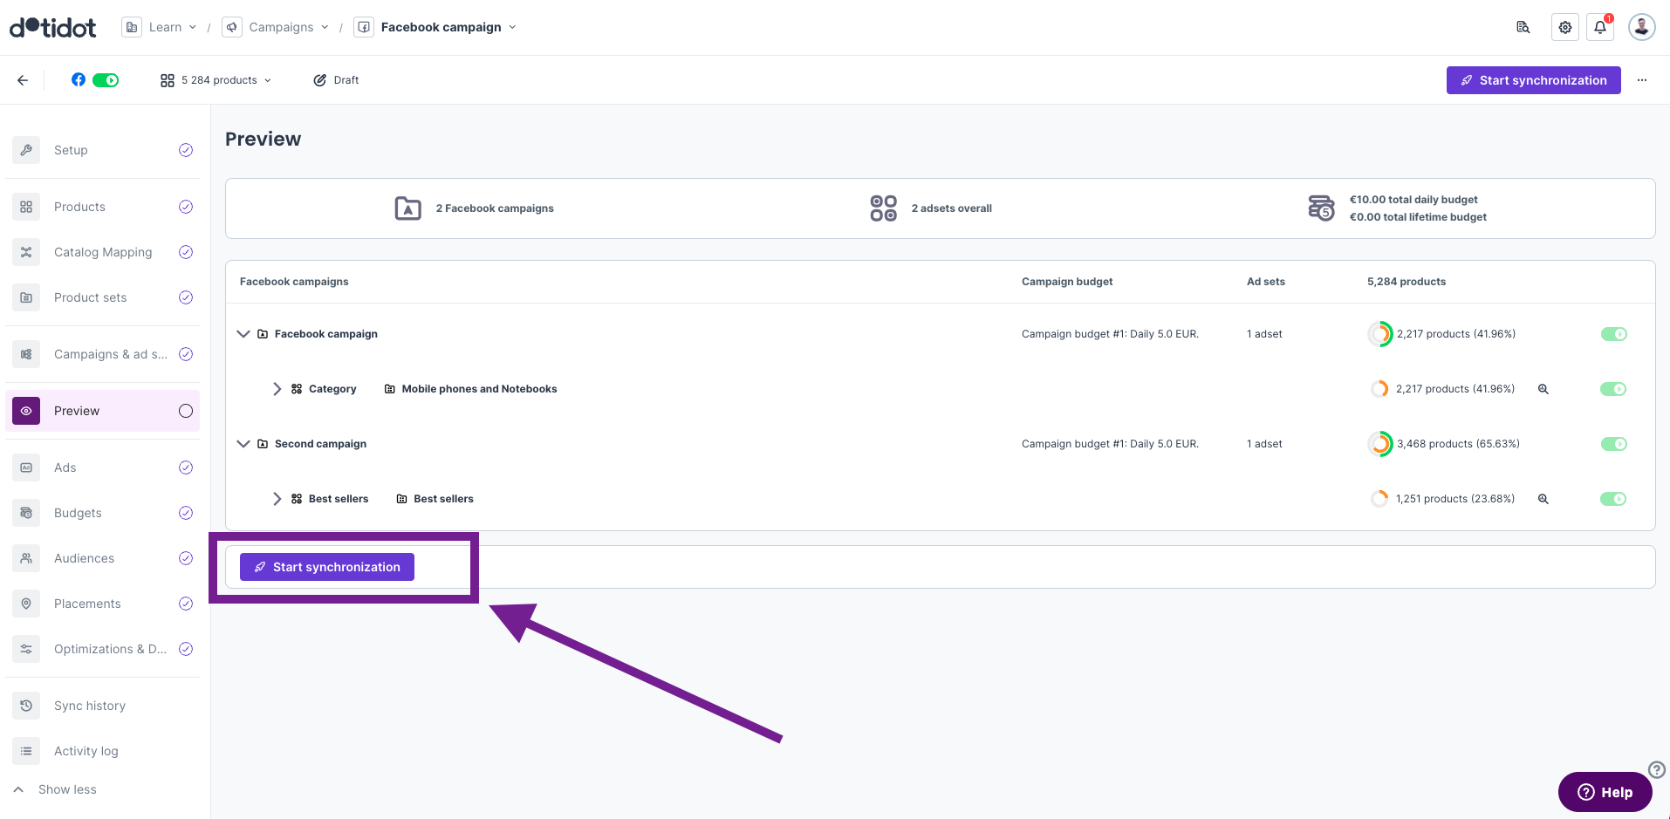The width and height of the screenshot is (1670, 819).
Task: Expand the Category adset row
Action: (277, 389)
